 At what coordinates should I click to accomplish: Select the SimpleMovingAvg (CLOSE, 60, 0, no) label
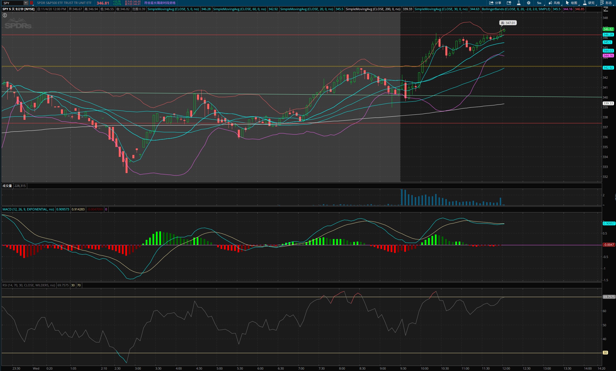240,9
